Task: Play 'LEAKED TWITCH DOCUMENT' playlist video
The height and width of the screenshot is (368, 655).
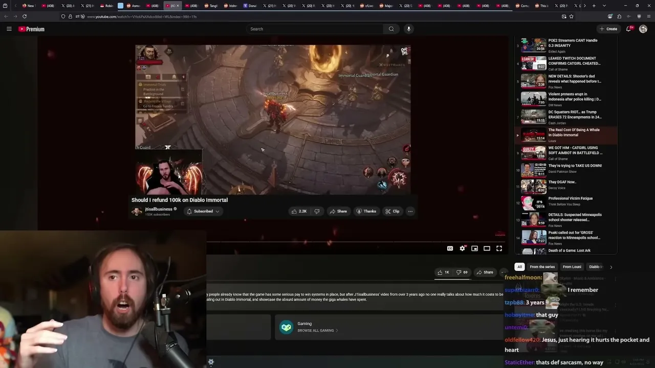Action: pos(565,63)
